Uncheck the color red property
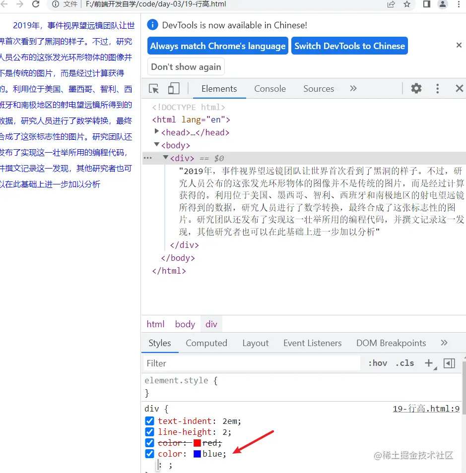This screenshot has height=473, width=466. [x=149, y=443]
